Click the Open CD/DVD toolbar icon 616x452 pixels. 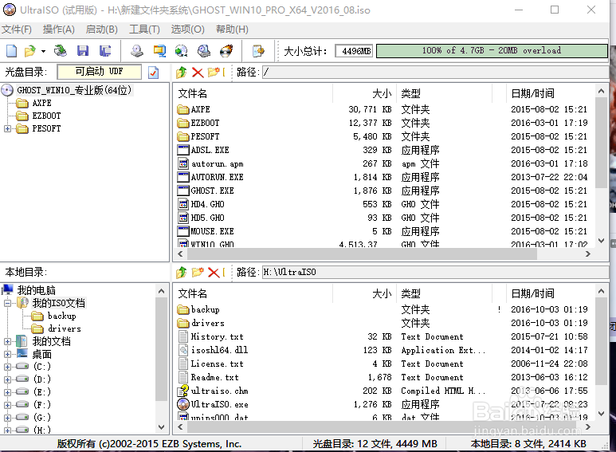(60, 51)
